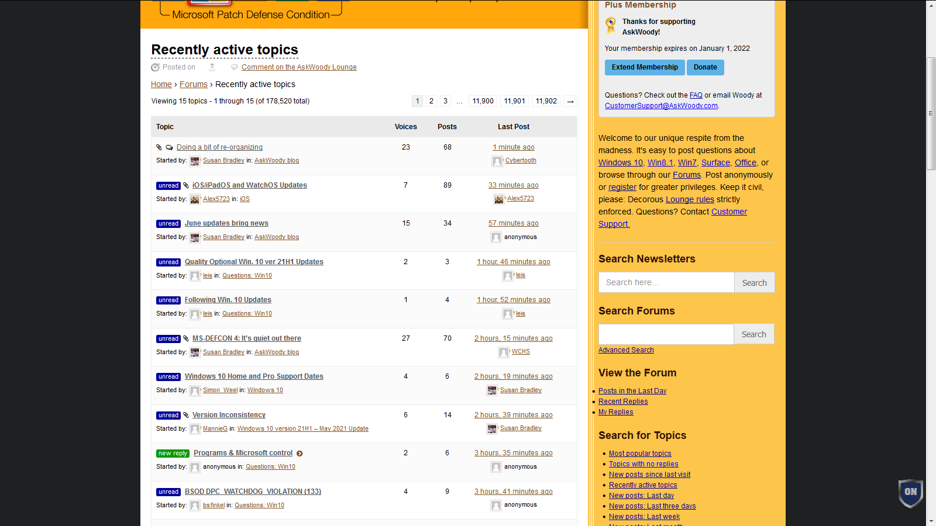
Task: Click the new reply badge on Programs topic
Action: coord(173,454)
